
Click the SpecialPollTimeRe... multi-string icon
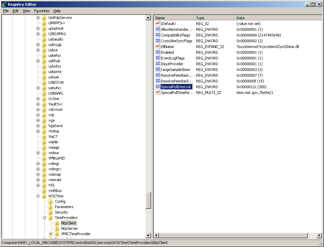point(158,93)
